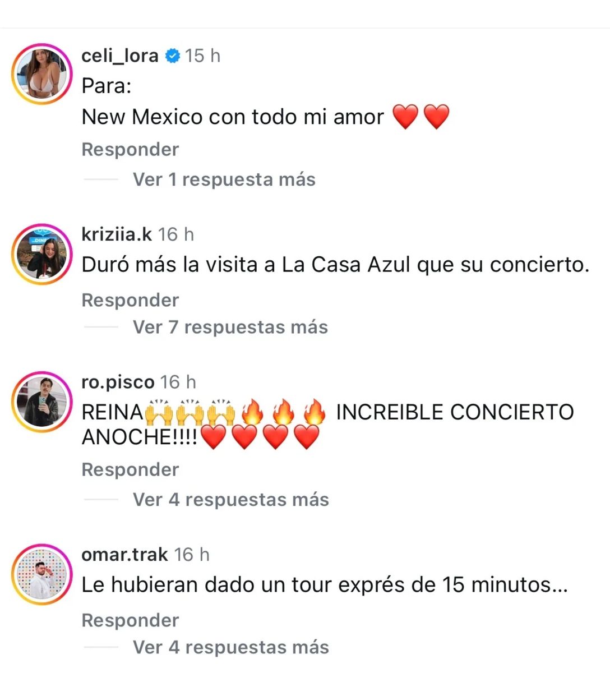Open the ro.pisco username link

click(118, 382)
